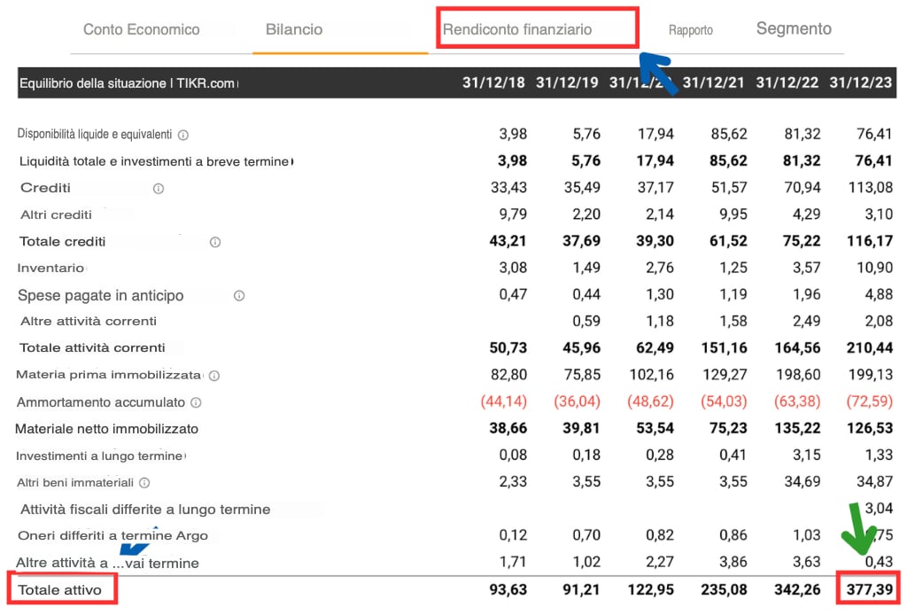The image size is (907, 615).
Task: Open info icon for Materia prima immobilizzata
Action: 214,376
